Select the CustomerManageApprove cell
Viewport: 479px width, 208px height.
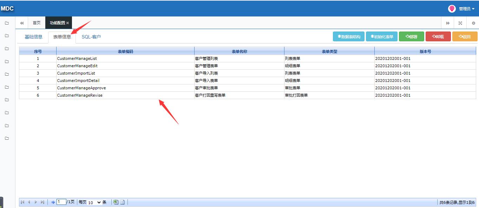[x=125, y=88]
